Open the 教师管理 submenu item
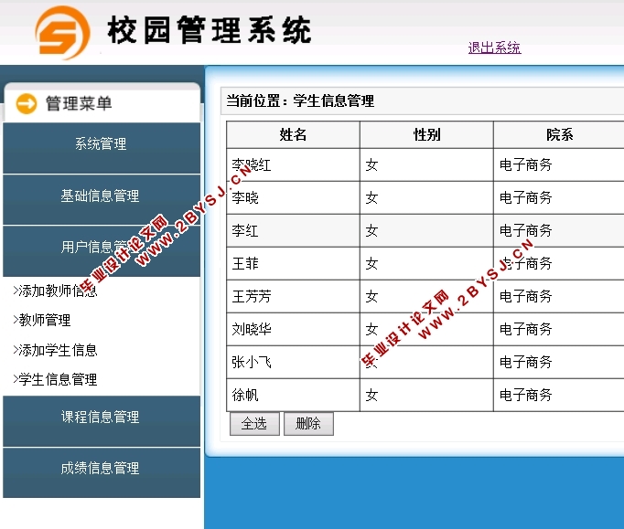The image size is (624, 529). (42, 321)
